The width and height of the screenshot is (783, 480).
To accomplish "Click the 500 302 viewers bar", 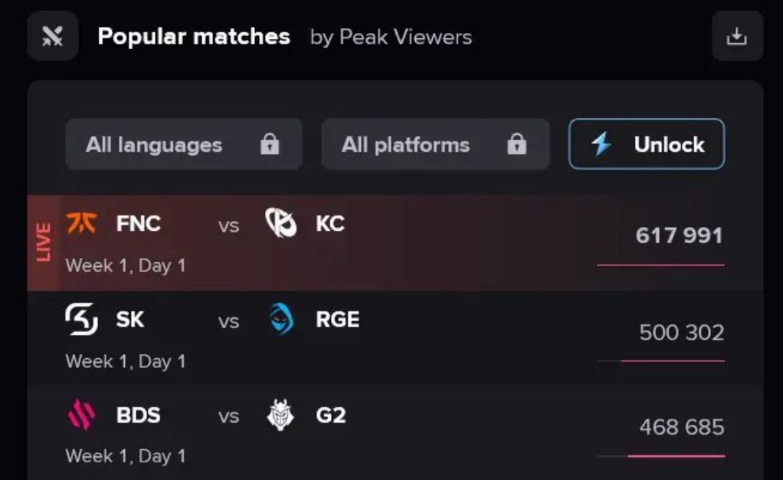I will pyautogui.click(x=672, y=360).
